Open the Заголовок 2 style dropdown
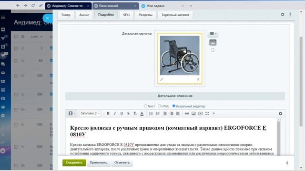305x171 pixels. click(x=90, y=114)
